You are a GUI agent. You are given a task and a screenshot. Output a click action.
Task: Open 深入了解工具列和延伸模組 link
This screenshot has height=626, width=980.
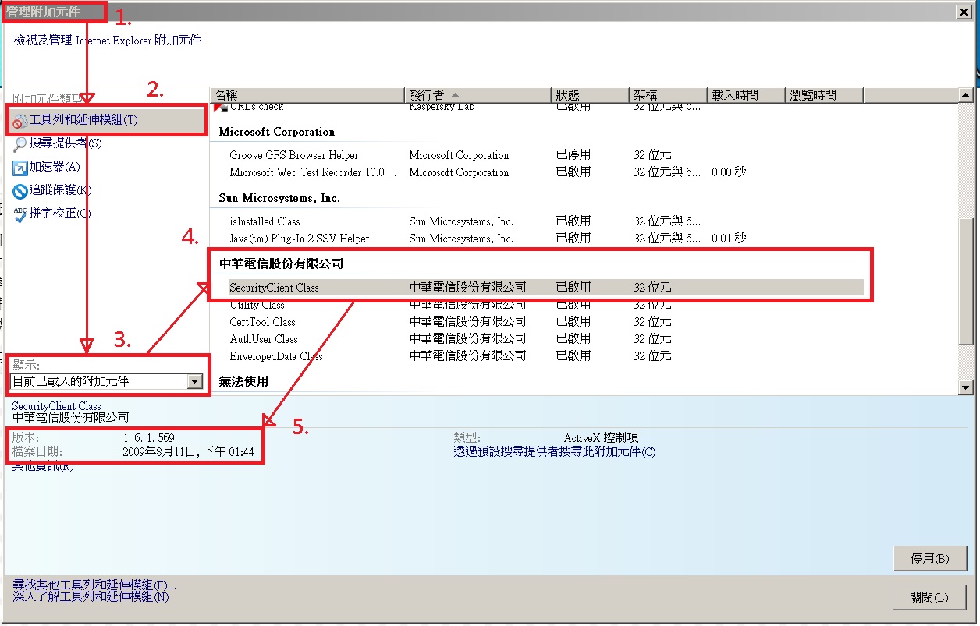[x=91, y=596]
